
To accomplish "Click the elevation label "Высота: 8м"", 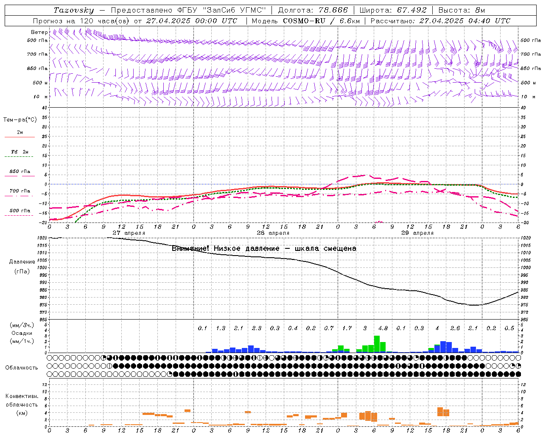I will coord(462,10).
